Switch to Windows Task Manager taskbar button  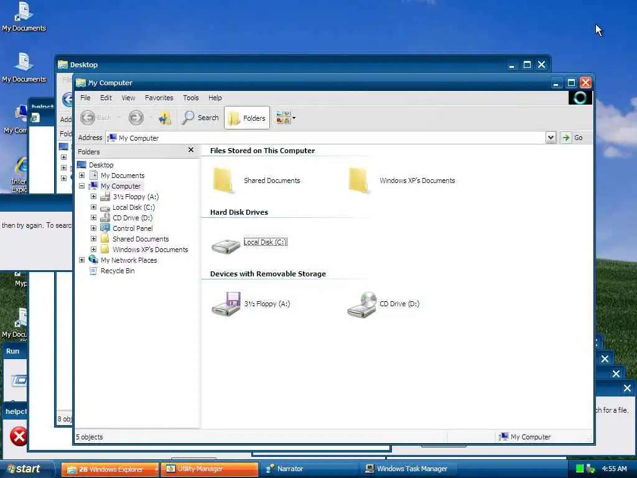tap(407, 469)
